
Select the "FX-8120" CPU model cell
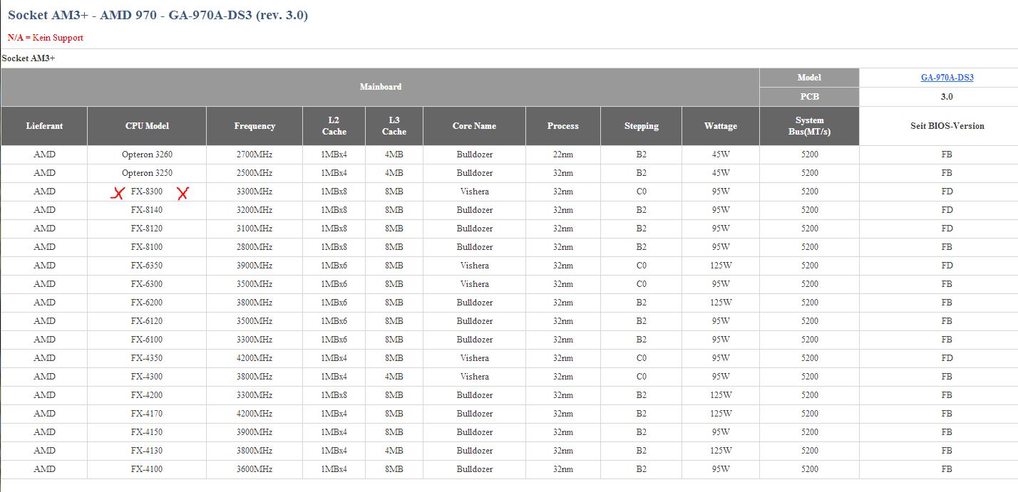tap(147, 229)
